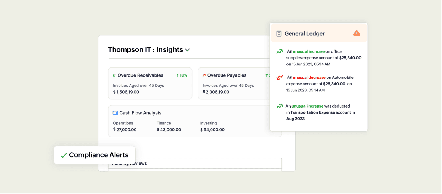Image resolution: width=442 pixels, height=194 pixels.
Task: Click the red downward trend icon for Automobile expense
Action: pos(280,77)
